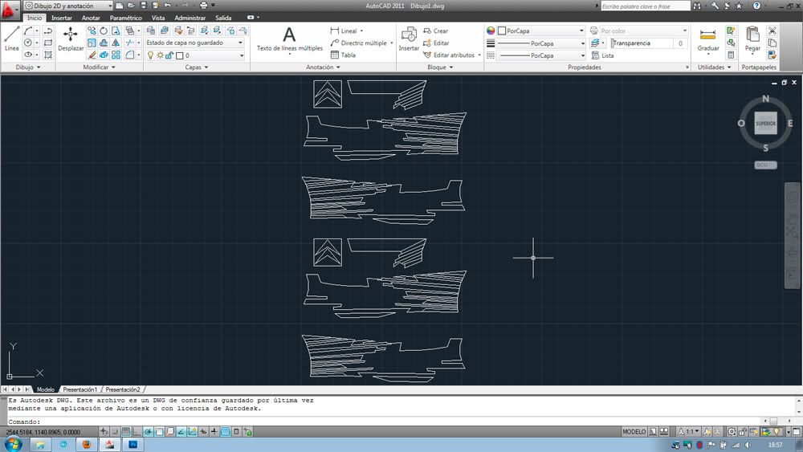The height and width of the screenshot is (452, 803).
Task: Click the cut scissors icon in Portapapeles
Action: (772, 31)
